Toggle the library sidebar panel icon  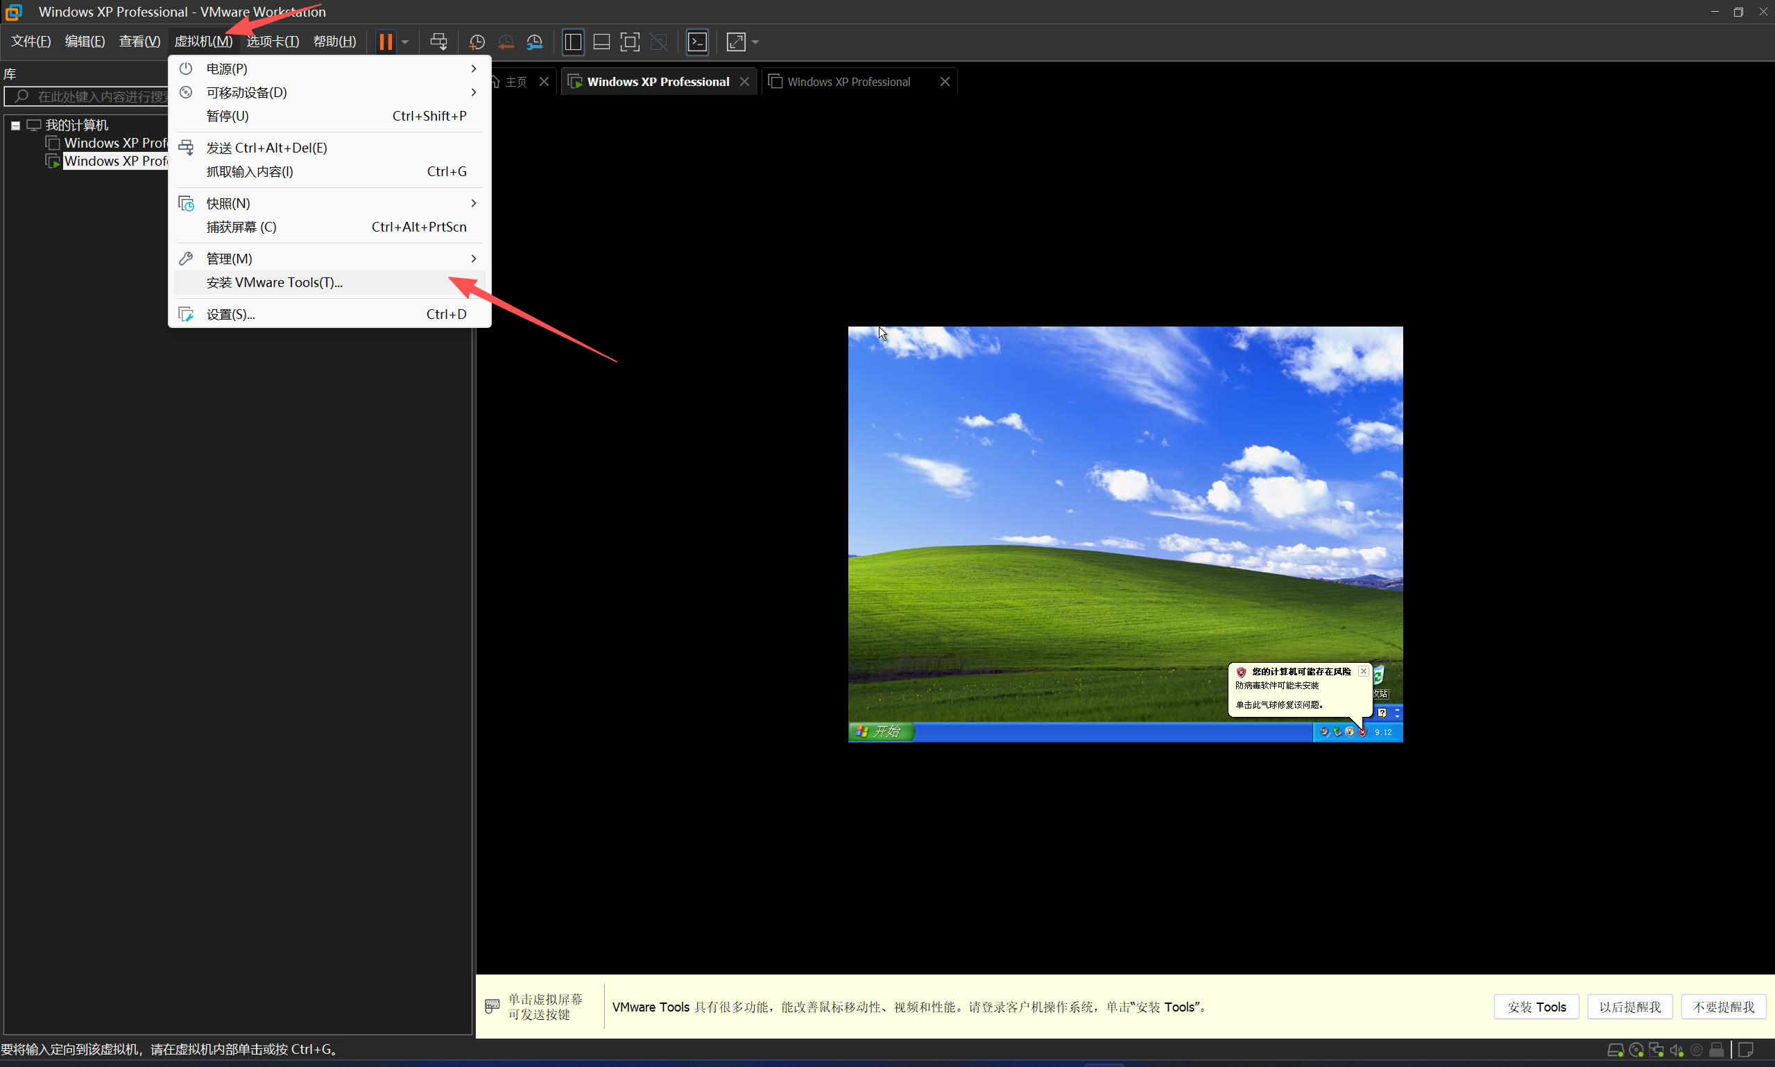[572, 42]
